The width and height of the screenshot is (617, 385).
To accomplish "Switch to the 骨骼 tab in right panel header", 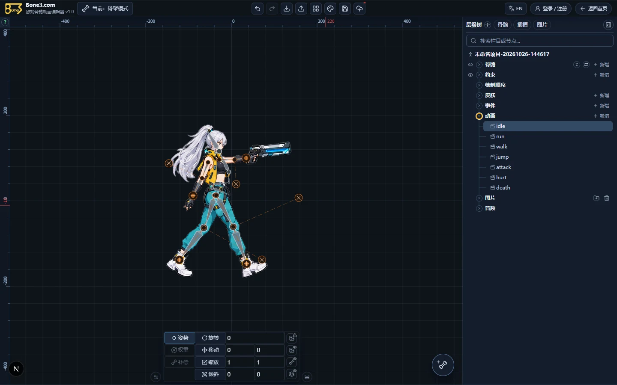I will (x=503, y=25).
